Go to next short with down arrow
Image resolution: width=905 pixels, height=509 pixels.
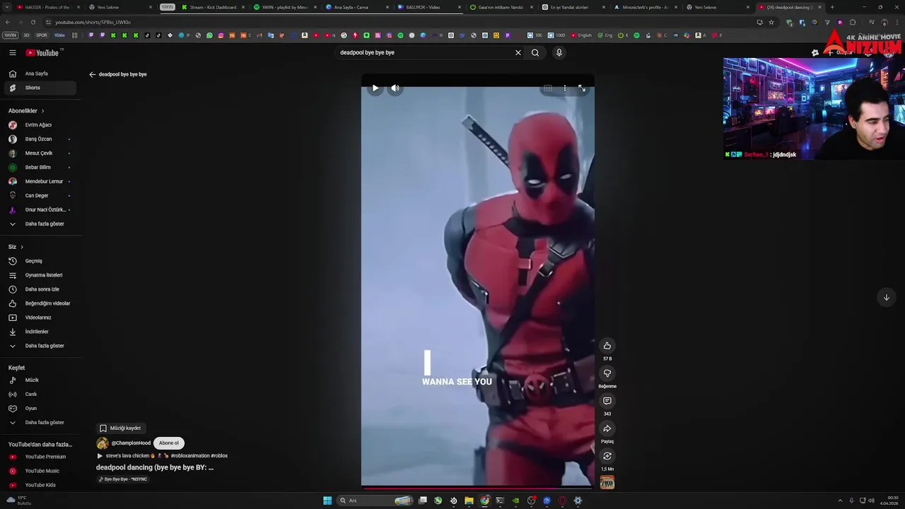coord(887,298)
